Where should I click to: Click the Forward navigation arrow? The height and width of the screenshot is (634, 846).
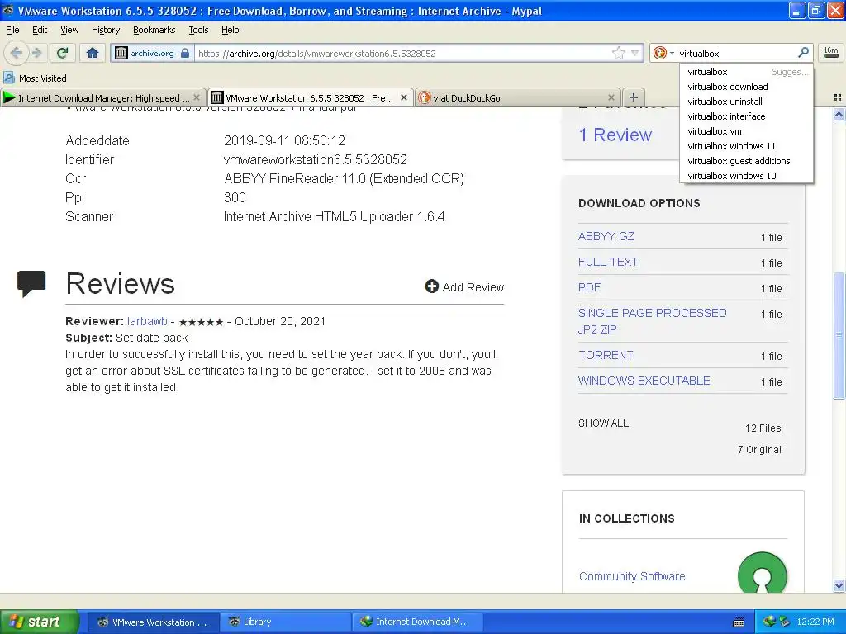click(x=36, y=53)
